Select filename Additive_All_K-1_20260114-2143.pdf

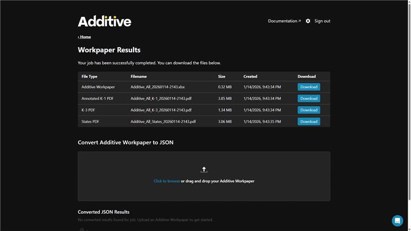coord(161,99)
